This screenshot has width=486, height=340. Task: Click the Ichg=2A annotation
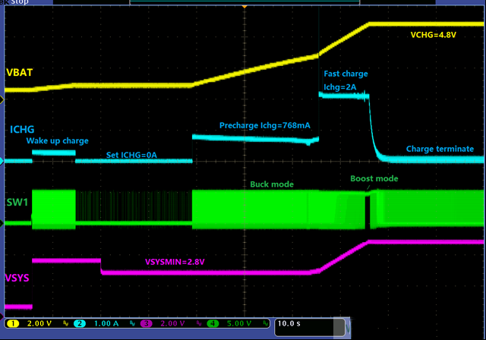(x=340, y=87)
